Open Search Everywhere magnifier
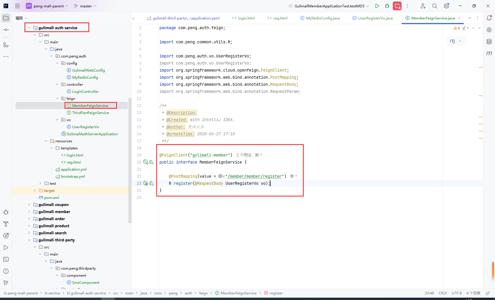Image resolution: width=495 pixels, height=300 pixels. (435, 6)
